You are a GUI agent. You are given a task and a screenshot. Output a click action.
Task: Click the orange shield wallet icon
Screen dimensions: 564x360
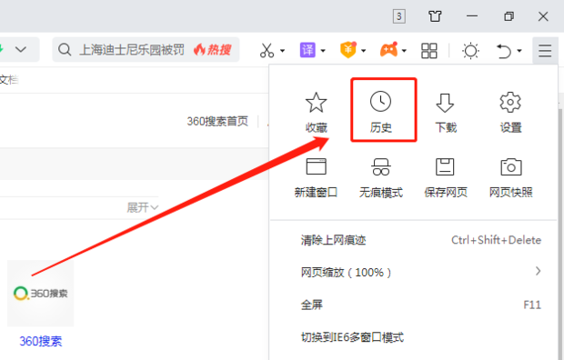coord(347,50)
